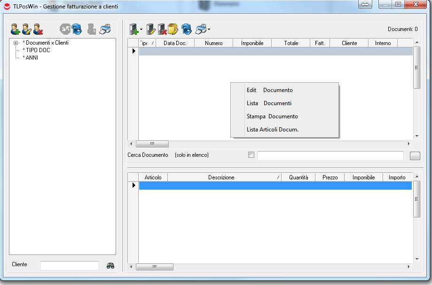Expand the Documenti x Clienti tree node
The width and height of the screenshot is (432, 285).
[16, 43]
